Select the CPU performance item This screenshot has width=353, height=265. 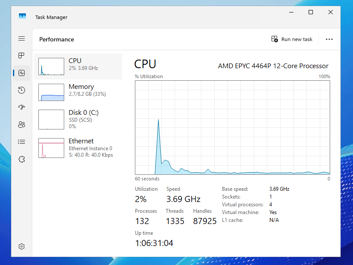[78, 66]
